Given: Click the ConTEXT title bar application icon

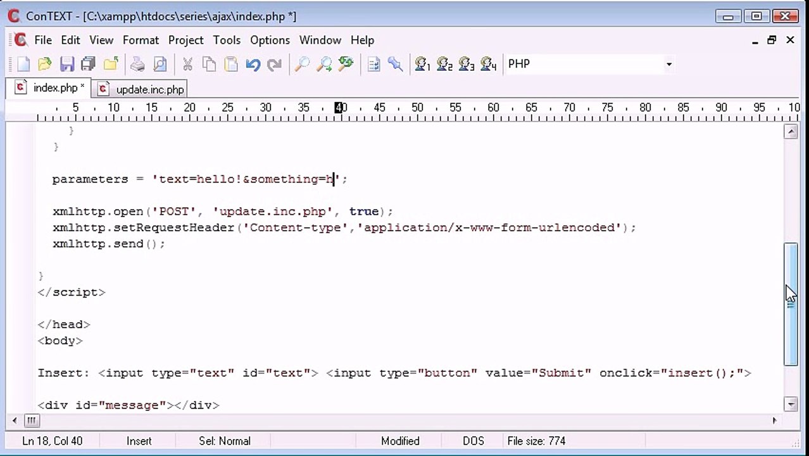Looking at the screenshot, I should point(14,16).
